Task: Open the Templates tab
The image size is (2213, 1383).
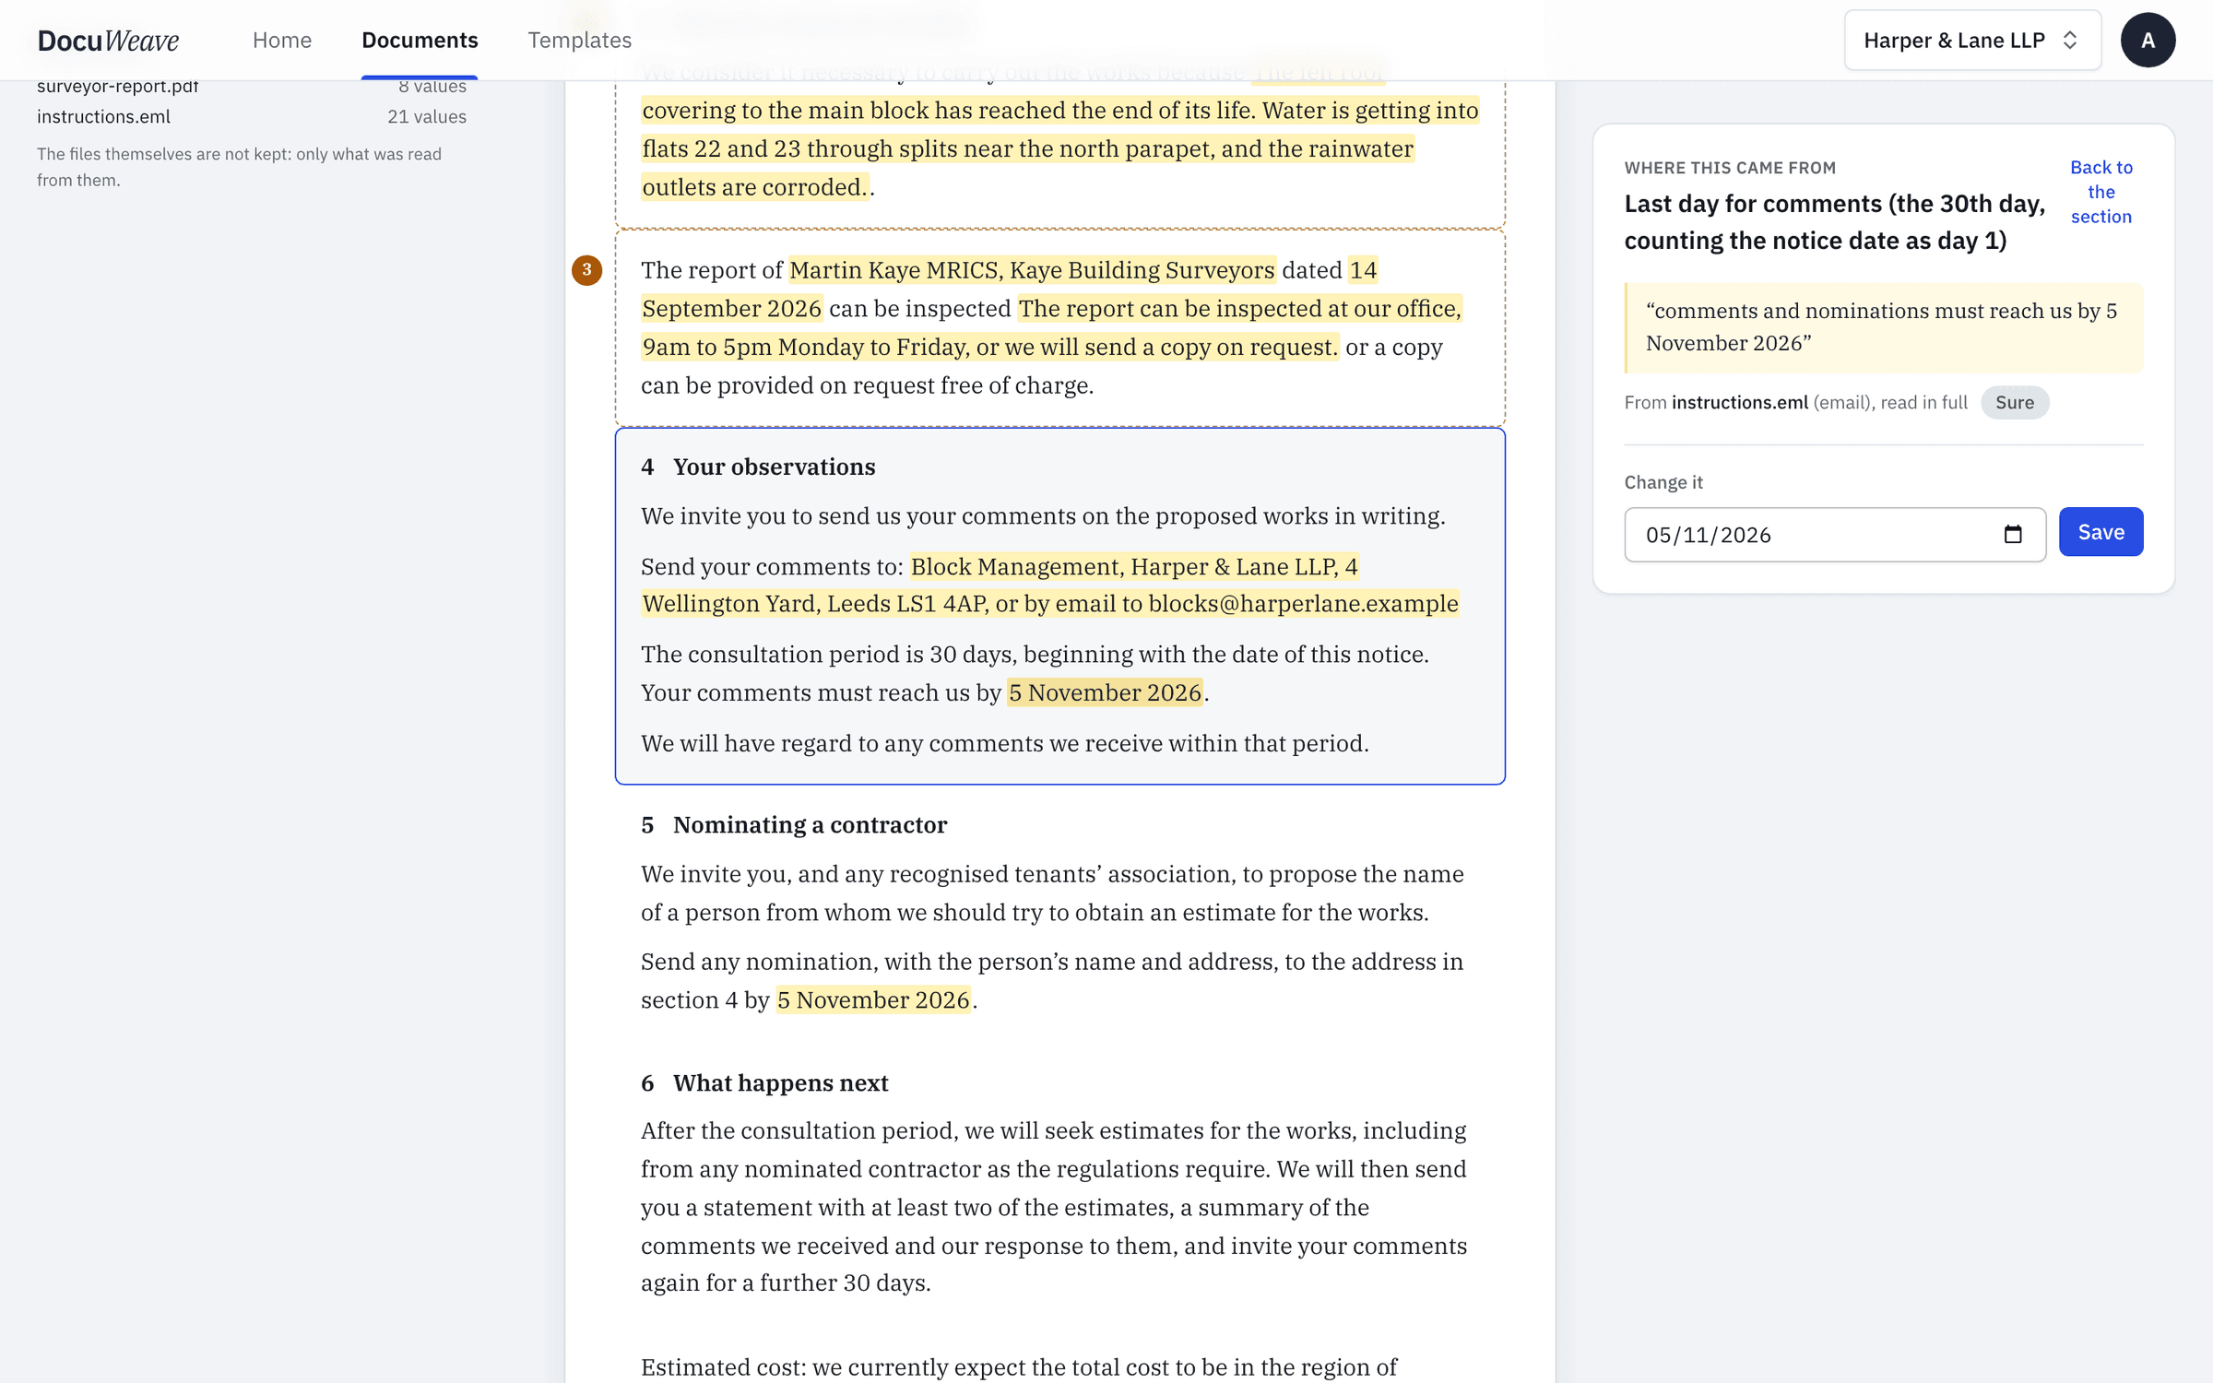Action: [579, 40]
